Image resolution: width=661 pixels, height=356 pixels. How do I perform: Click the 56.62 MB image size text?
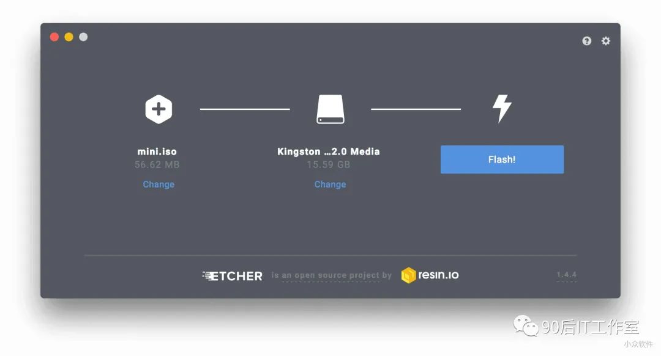pos(157,164)
